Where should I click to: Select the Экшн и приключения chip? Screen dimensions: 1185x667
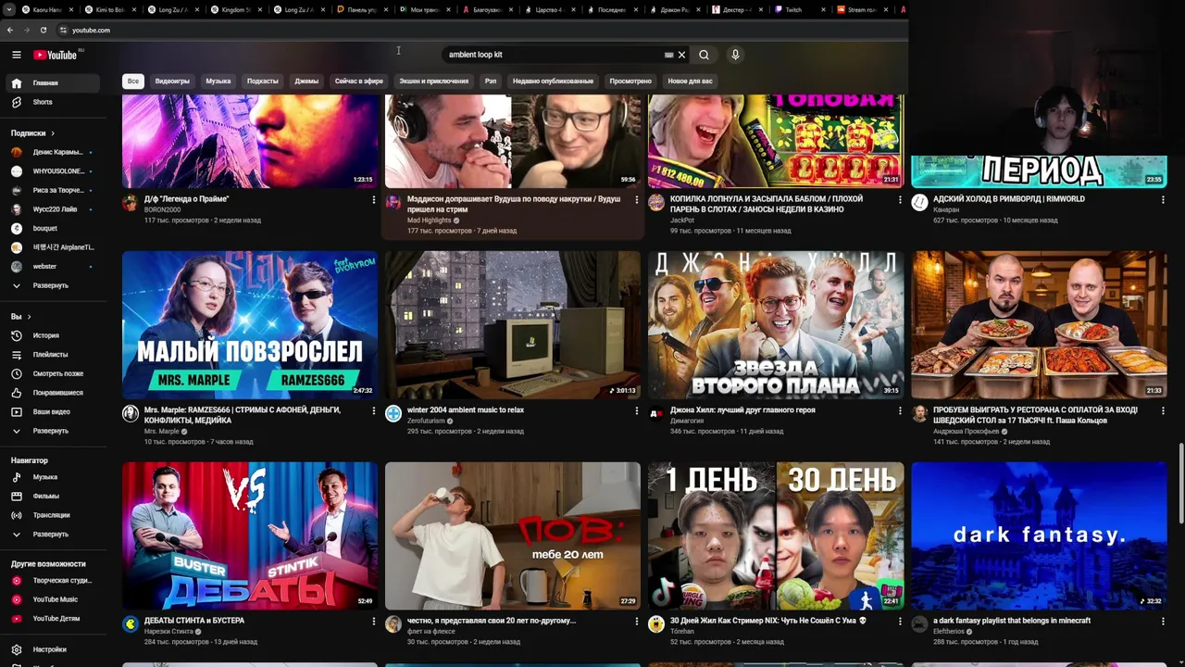click(434, 82)
